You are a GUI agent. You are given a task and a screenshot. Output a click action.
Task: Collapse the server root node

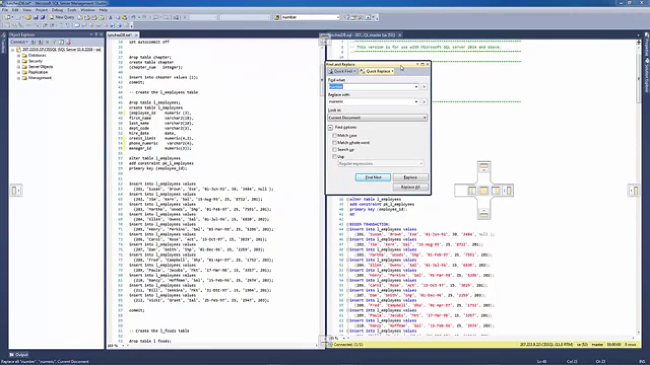[12, 50]
